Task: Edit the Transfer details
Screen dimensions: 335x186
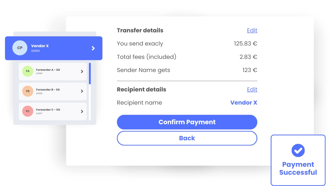Action: 252,30
